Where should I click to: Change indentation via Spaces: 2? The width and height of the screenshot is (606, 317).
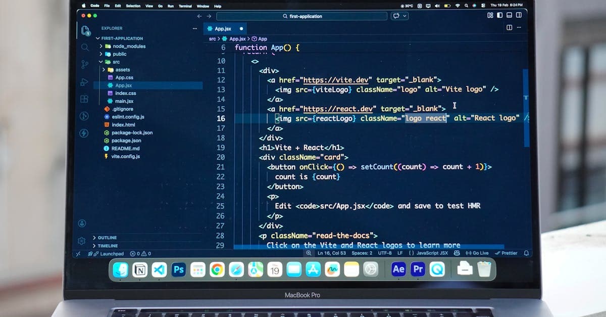point(362,253)
